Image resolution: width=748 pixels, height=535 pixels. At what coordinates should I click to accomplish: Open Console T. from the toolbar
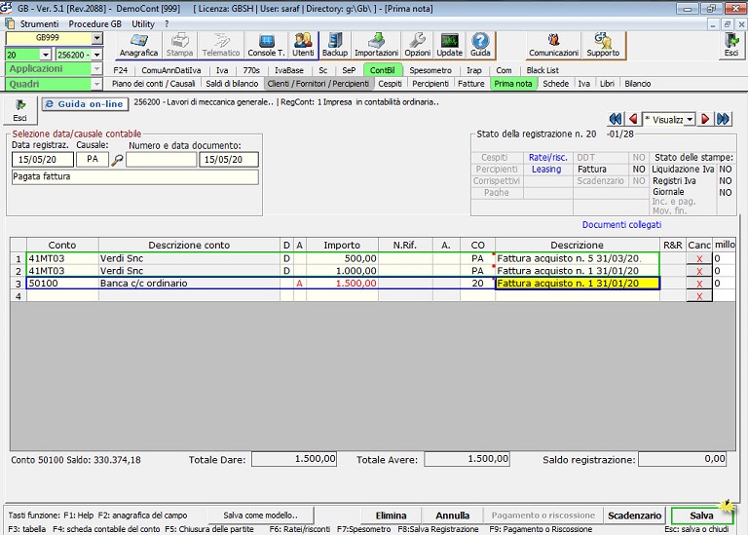266,45
